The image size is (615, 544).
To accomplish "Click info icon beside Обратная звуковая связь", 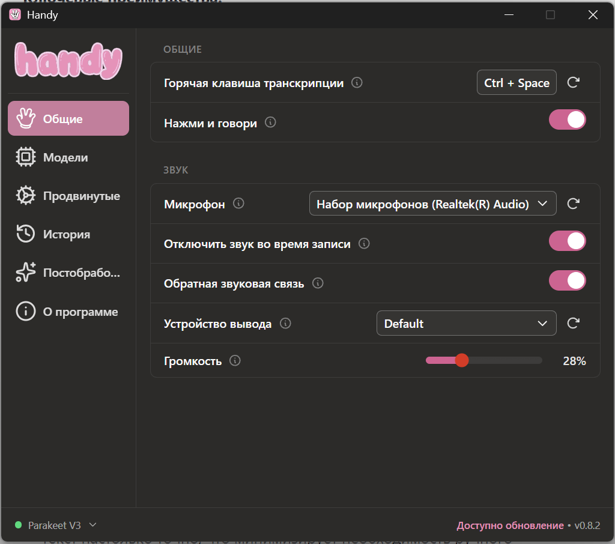I will pyautogui.click(x=318, y=283).
